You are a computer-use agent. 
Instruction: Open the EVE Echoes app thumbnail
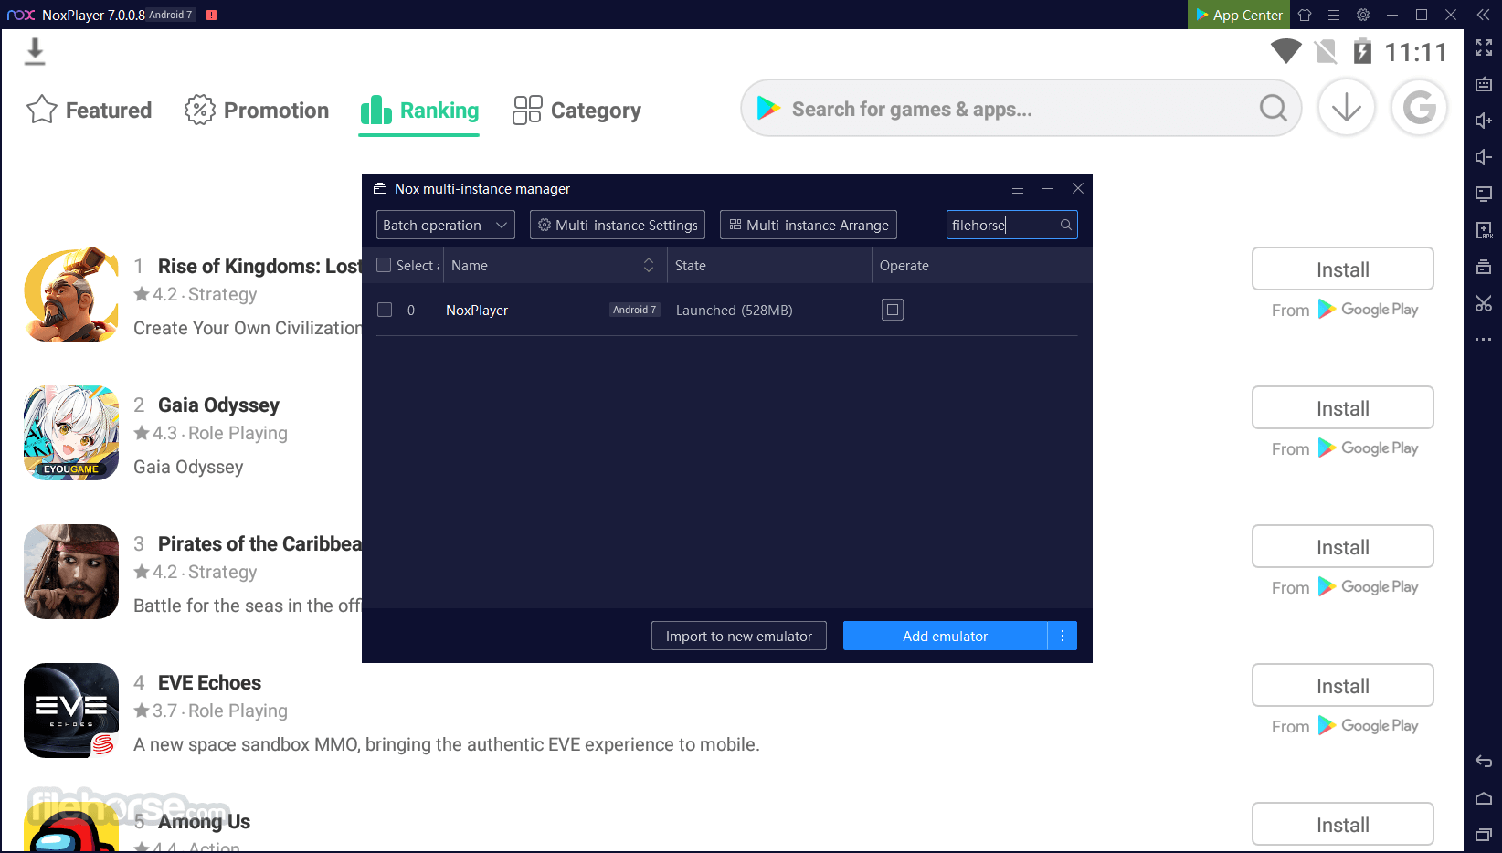coord(71,711)
